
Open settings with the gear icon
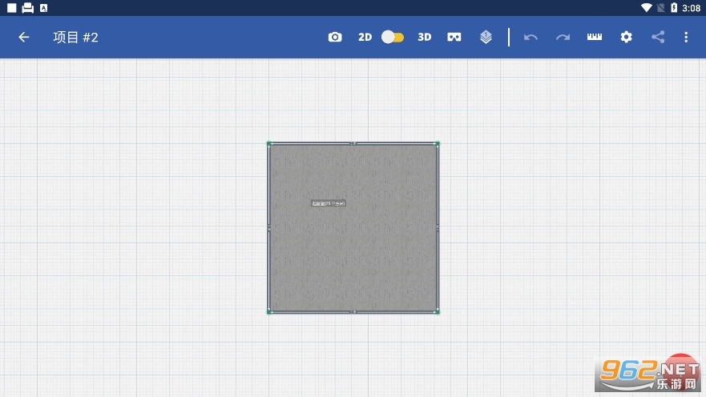click(x=626, y=37)
